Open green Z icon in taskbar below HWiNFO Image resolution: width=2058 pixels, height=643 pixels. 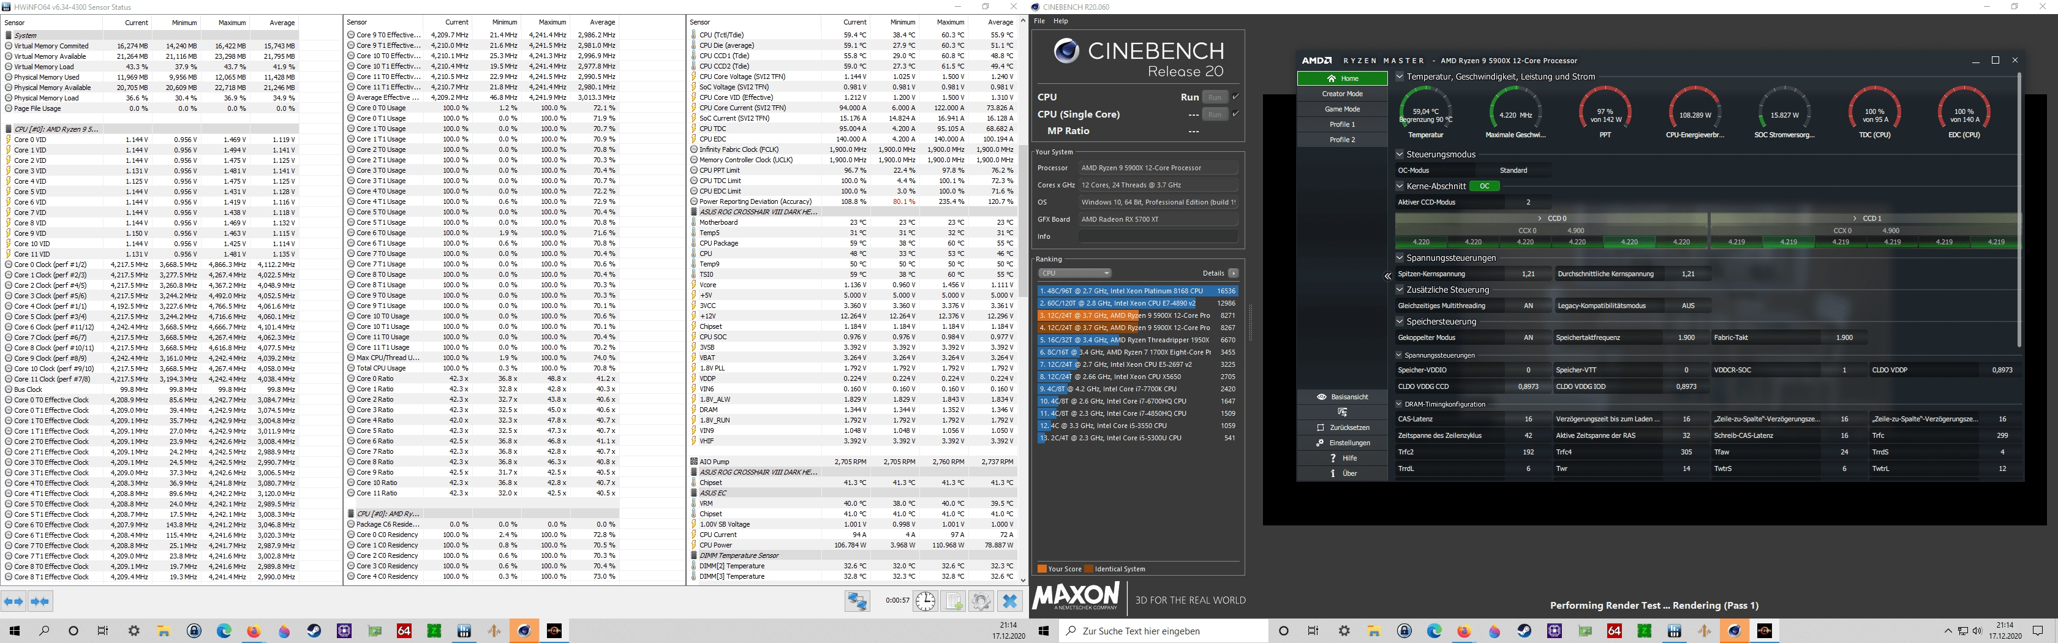pos(434,631)
